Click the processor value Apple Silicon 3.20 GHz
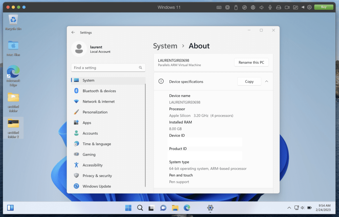The height and width of the screenshot is (217, 339). [201, 116]
